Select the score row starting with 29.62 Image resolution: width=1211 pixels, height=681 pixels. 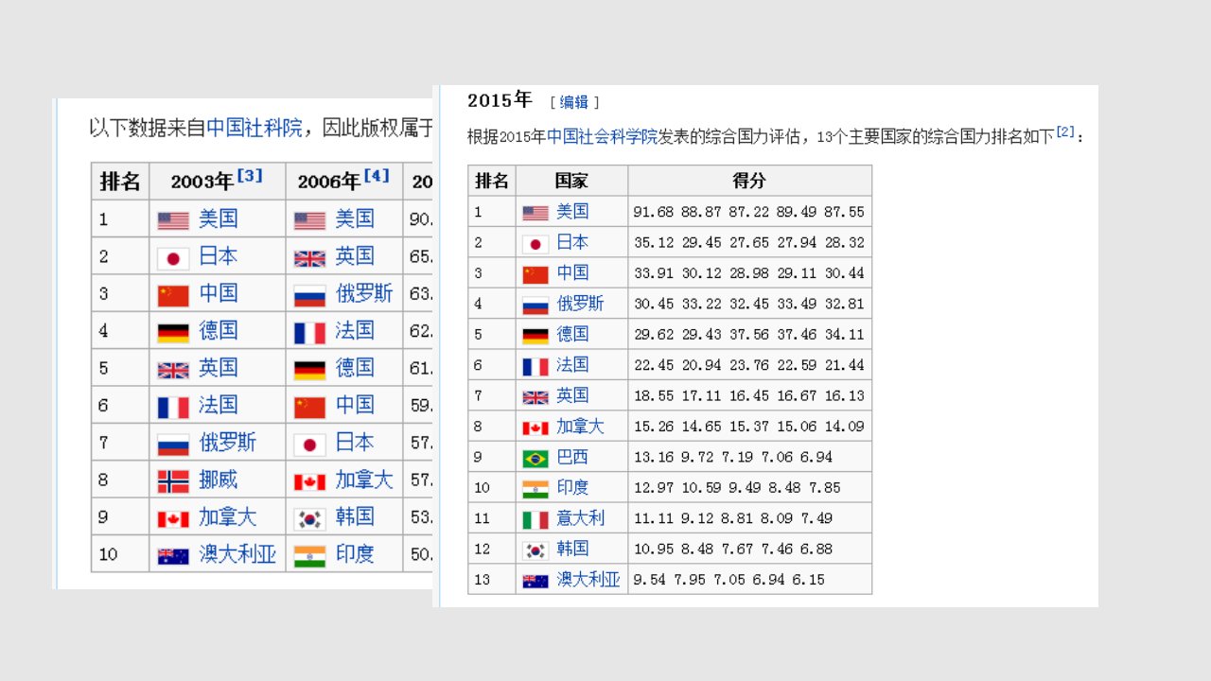749,335
